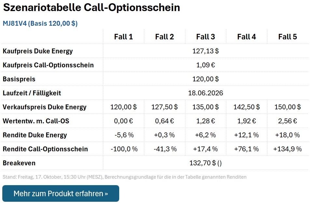Select the Fall 1 column header
This screenshot has height=205, width=312.
123,37
